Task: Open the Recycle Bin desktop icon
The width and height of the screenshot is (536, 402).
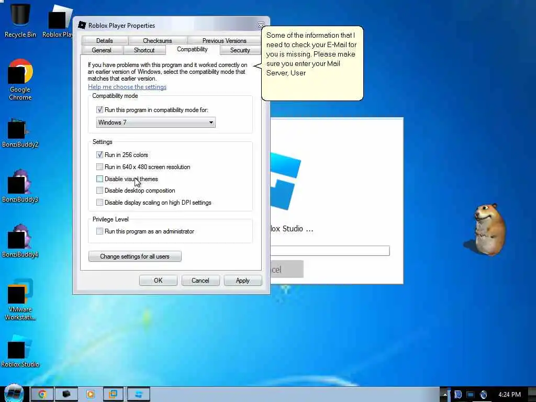Action: (20, 20)
